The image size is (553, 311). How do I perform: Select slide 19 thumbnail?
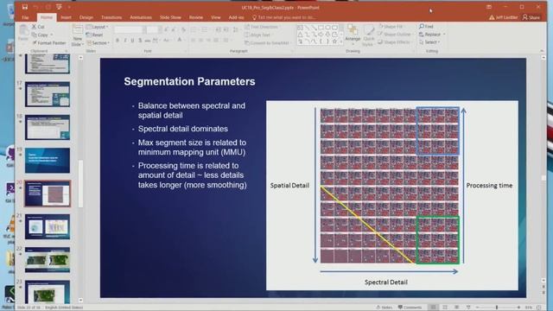(x=48, y=161)
